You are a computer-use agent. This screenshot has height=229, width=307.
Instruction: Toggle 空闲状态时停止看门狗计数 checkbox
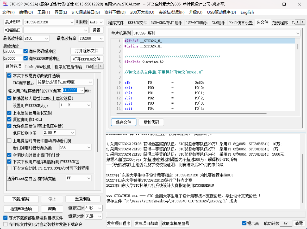click(9, 155)
